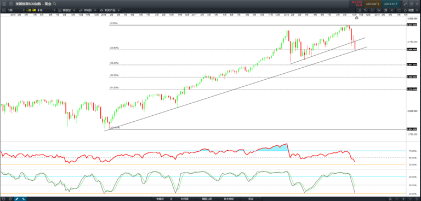This screenshot has width=421, height=201.
Task: Click the drawing edit brush icon
Action: (x=379, y=10)
